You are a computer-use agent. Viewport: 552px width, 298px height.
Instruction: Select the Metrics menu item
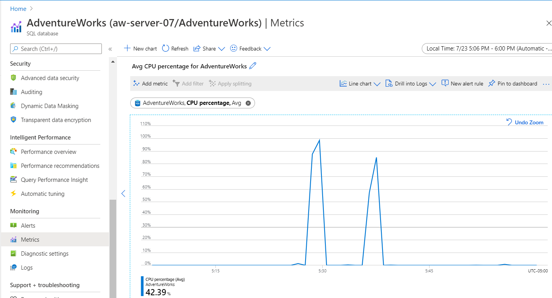[x=55, y=239]
